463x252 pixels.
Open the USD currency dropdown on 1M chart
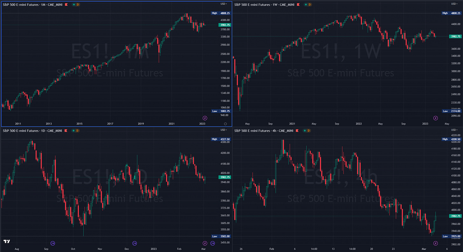click(x=224, y=4)
